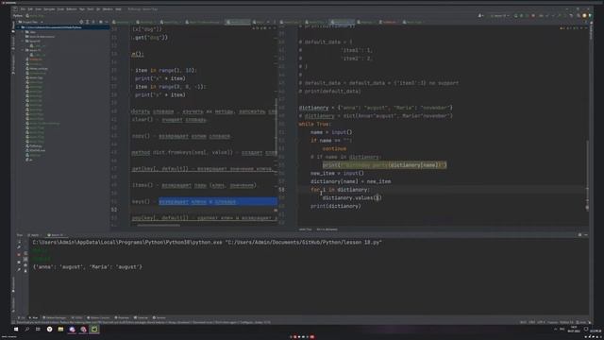Image resolution: width=604 pixels, height=340 pixels.
Task: Click the selected blue text after keys()
Action: point(218,201)
